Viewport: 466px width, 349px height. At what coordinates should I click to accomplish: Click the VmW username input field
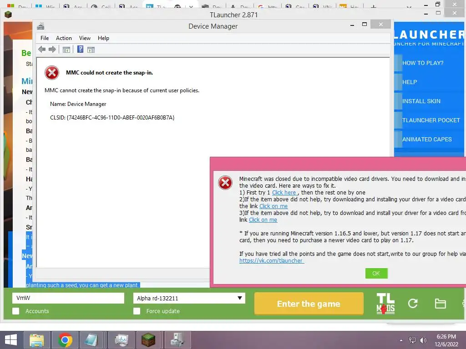[68, 298]
